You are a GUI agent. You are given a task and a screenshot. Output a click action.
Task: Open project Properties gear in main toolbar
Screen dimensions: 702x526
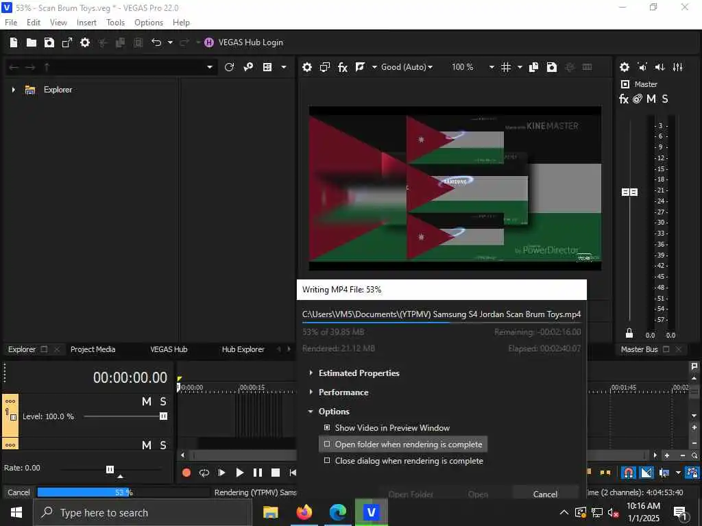tap(85, 42)
